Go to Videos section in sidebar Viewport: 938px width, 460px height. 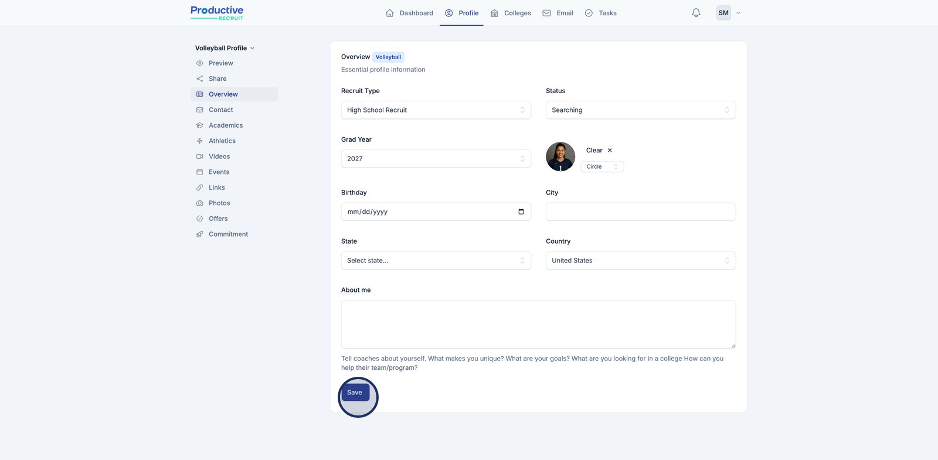point(219,156)
